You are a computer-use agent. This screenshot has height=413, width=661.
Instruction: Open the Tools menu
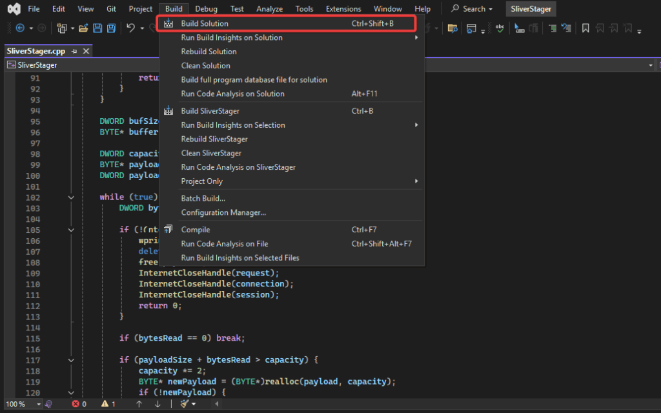point(305,9)
